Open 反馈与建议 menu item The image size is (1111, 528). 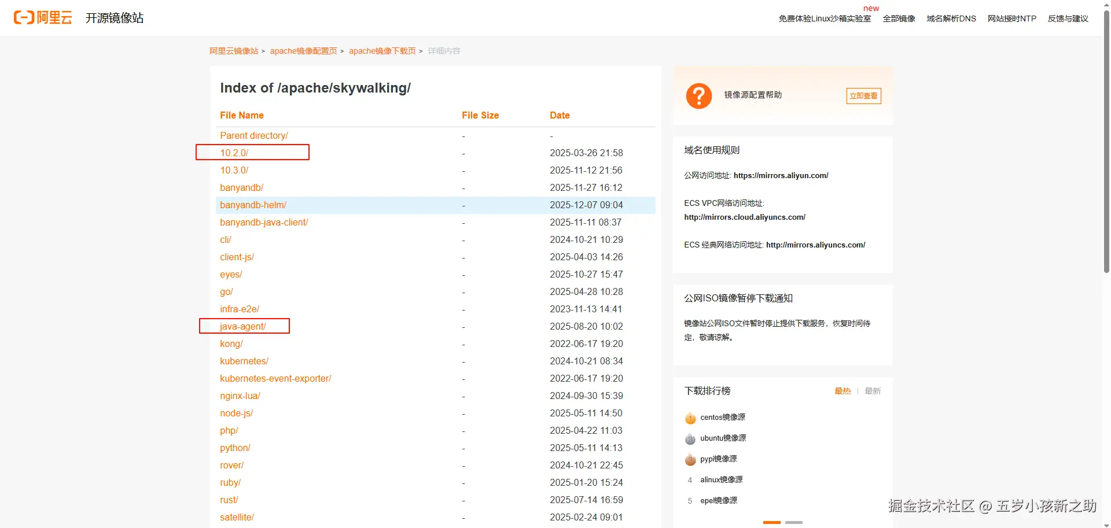[1068, 19]
